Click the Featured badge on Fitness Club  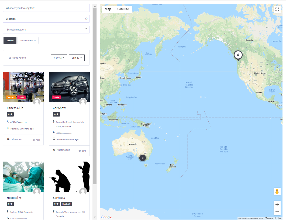point(11,97)
